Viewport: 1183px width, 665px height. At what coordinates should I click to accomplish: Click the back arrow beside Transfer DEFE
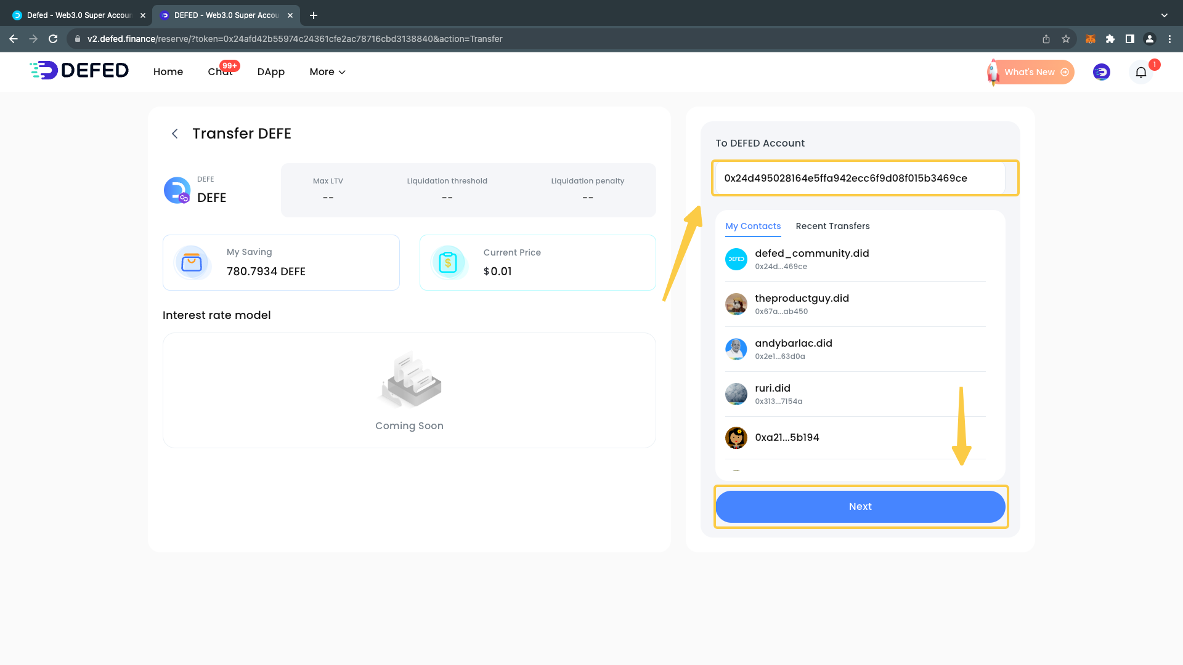pyautogui.click(x=175, y=134)
